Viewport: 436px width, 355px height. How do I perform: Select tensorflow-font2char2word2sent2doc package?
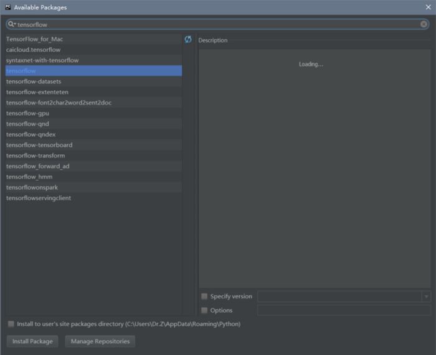click(x=93, y=103)
